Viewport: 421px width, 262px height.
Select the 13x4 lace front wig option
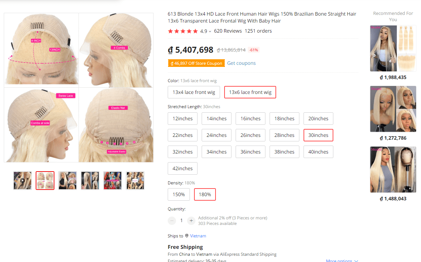(194, 92)
